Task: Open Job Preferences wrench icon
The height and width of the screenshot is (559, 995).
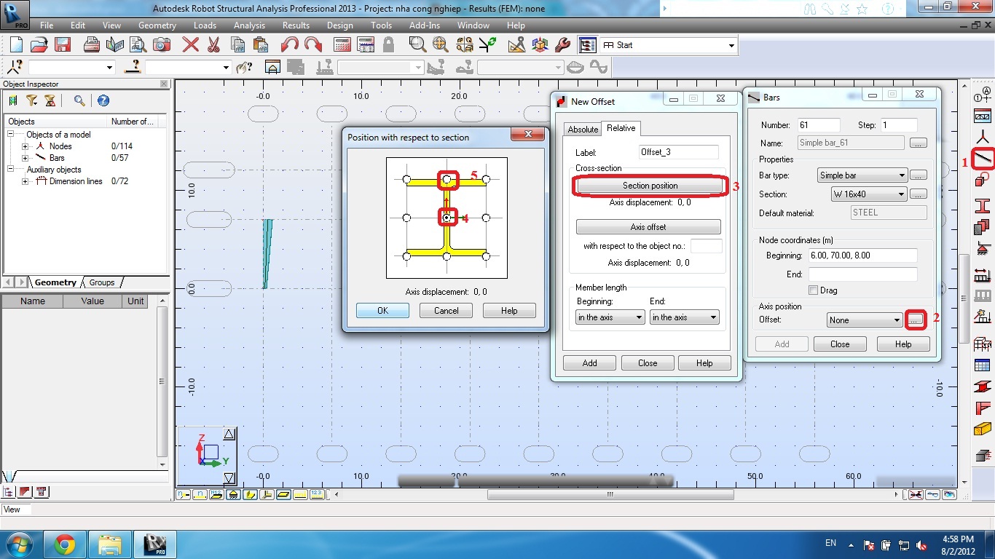Action: coord(562,45)
